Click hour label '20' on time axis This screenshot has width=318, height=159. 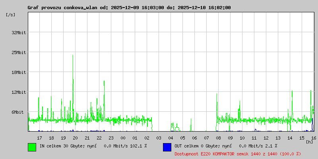tap(75, 138)
